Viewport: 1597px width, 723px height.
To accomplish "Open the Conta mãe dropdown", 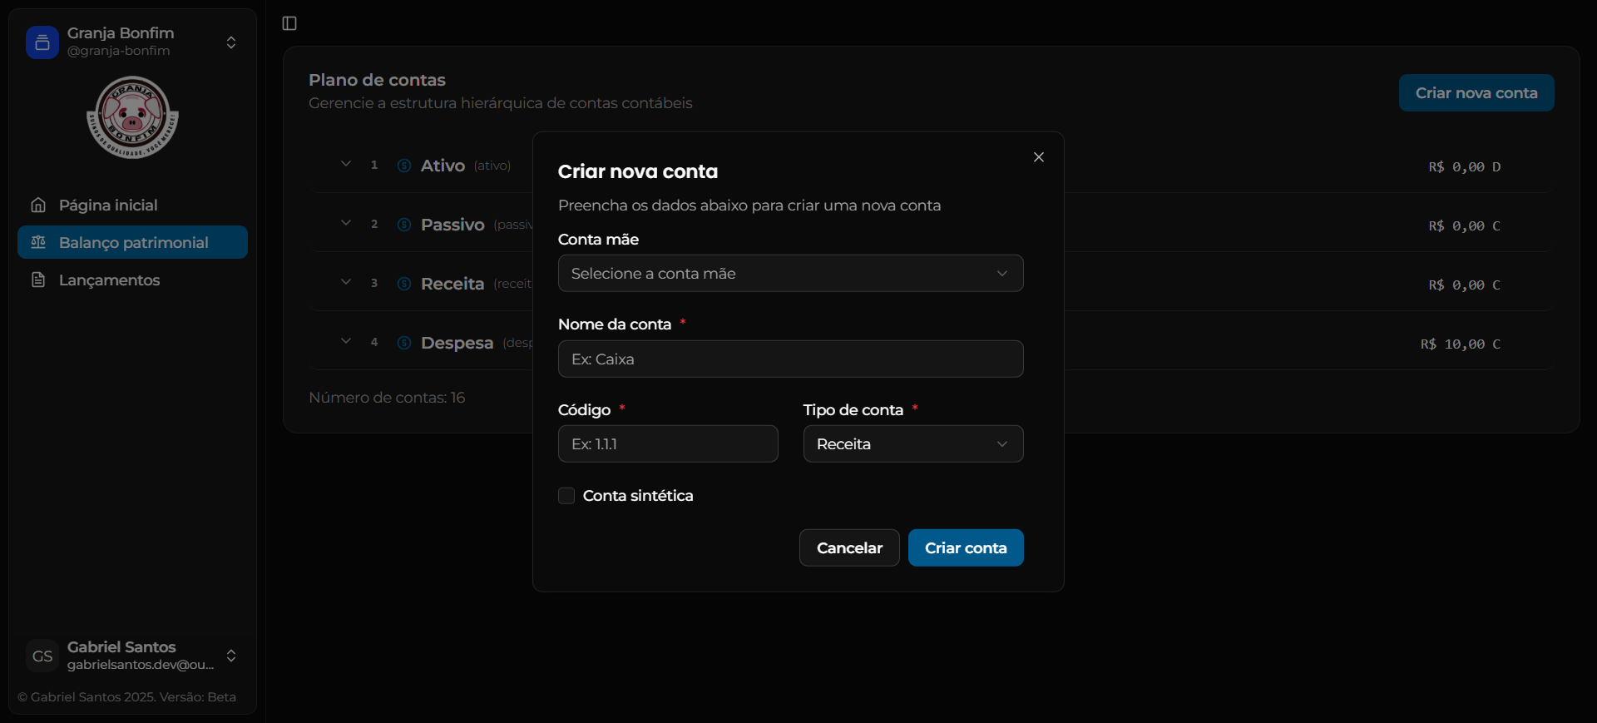I will coord(790,274).
